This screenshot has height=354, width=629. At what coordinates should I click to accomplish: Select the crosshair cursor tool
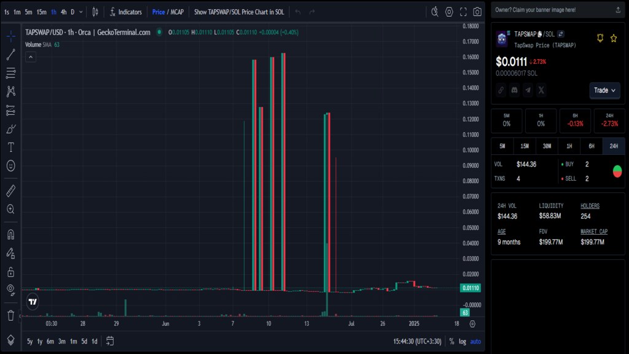pos(11,36)
